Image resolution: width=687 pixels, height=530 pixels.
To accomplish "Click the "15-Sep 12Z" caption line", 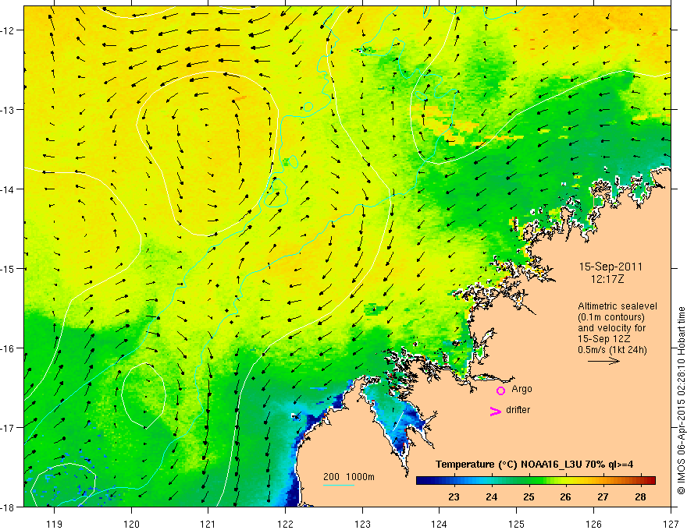I will (x=604, y=338).
